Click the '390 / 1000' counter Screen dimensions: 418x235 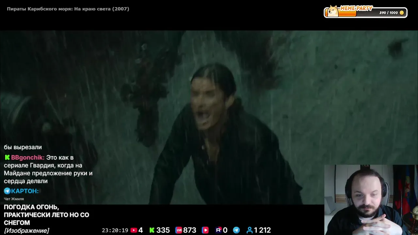click(389, 13)
